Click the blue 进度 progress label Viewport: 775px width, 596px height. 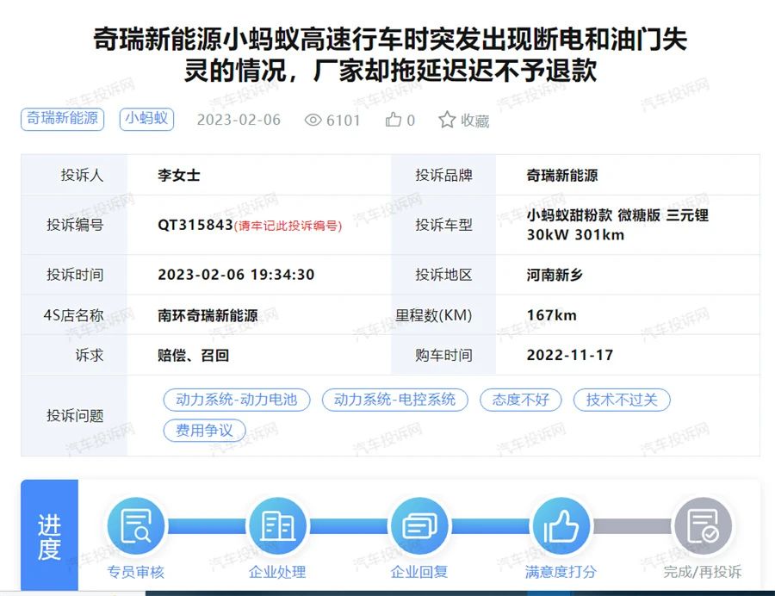click(x=49, y=537)
